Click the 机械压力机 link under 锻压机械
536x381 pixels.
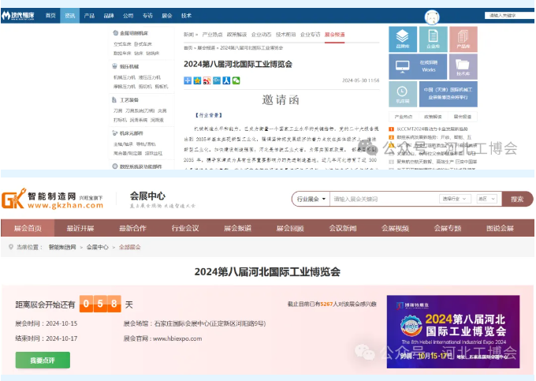(x=125, y=77)
